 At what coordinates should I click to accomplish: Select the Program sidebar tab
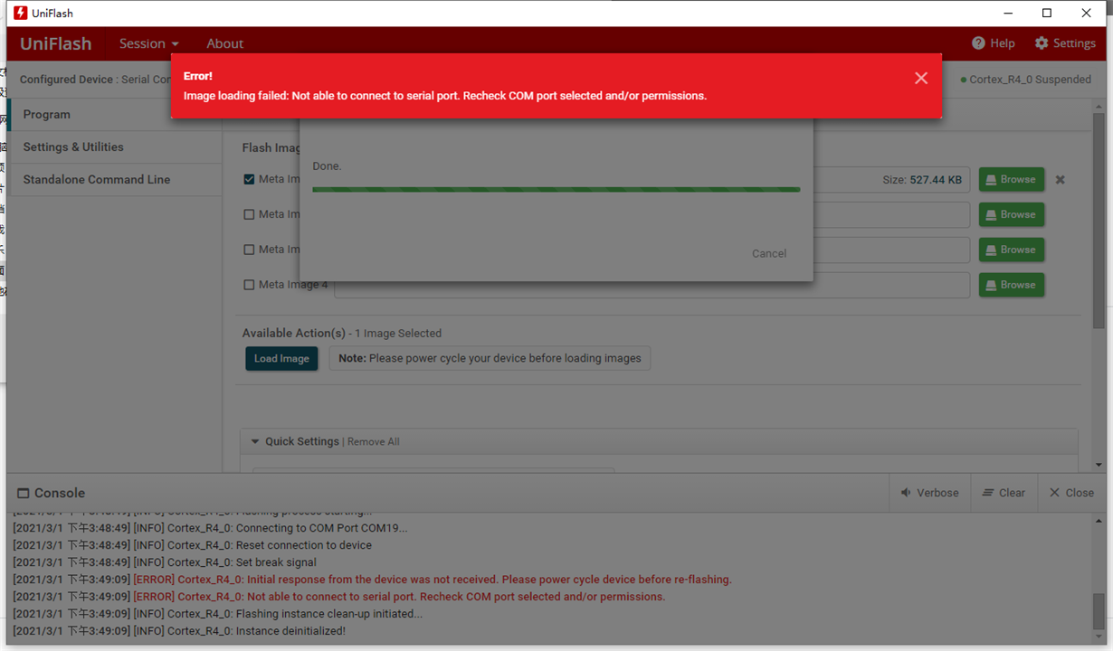(114, 115)
